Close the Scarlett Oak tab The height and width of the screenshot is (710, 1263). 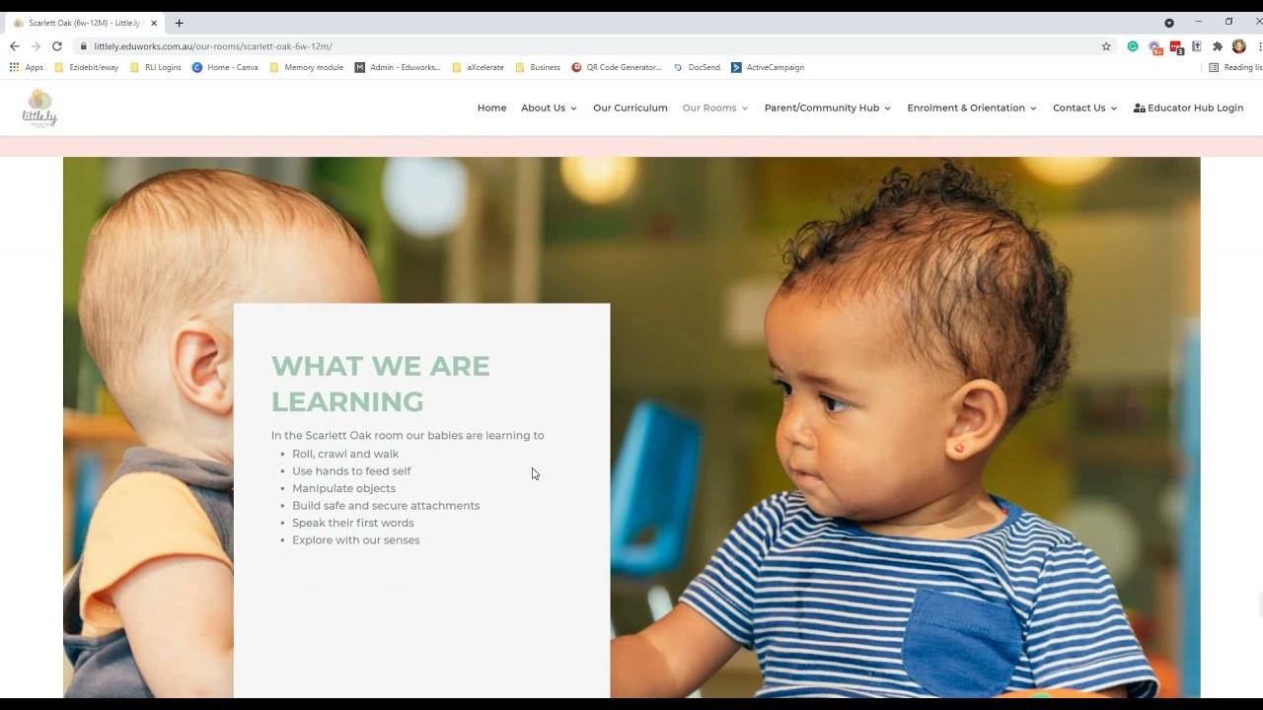pyautogui.click(x=154, y=23)
